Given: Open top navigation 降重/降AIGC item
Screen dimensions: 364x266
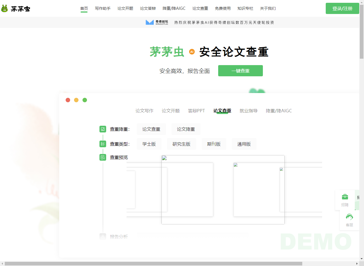Looking at the screenshot, I should (x=174, y=8).
